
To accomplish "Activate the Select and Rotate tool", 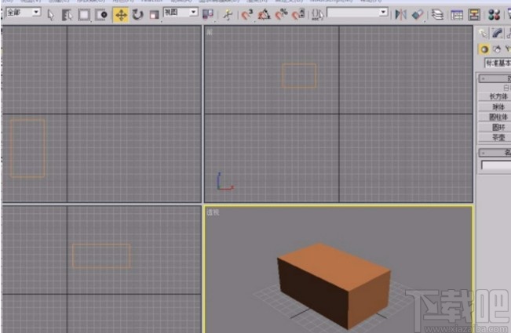I will 137,15.
